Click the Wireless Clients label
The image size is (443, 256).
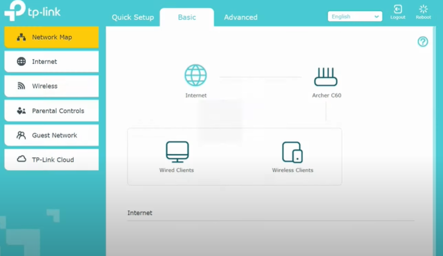click(292, 170)
